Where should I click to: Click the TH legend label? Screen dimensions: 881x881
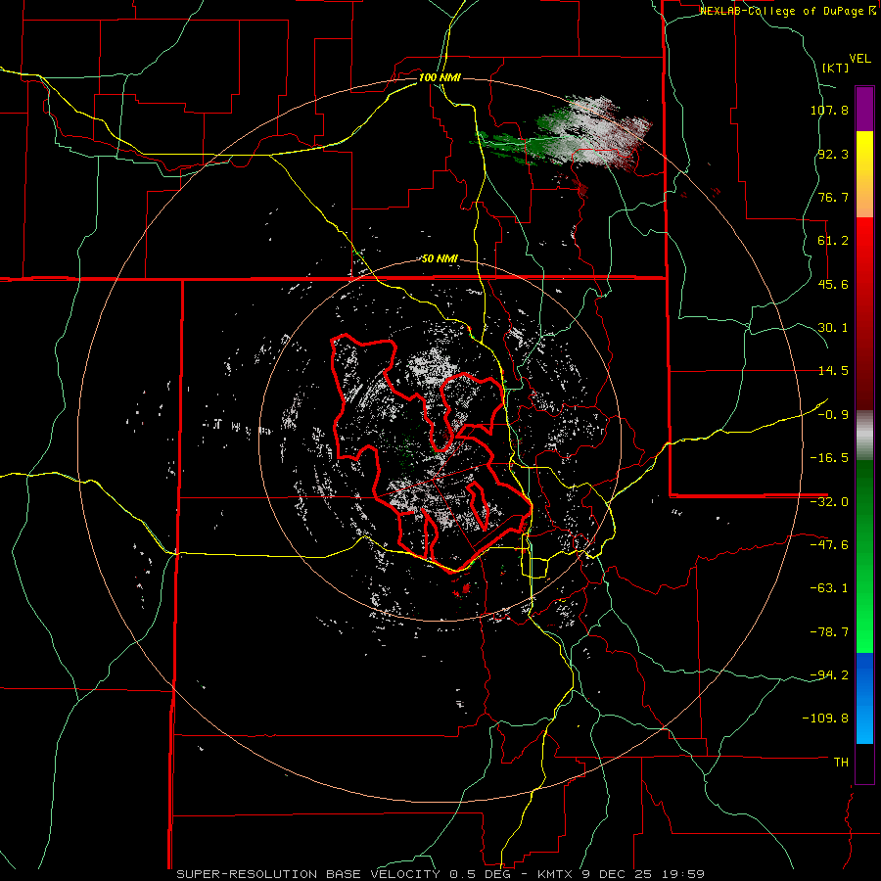(x=841, y=763)
